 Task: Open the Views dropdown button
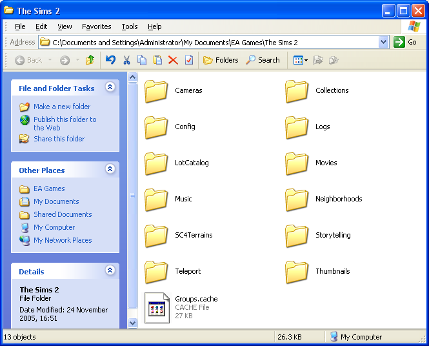pos(300,60)
